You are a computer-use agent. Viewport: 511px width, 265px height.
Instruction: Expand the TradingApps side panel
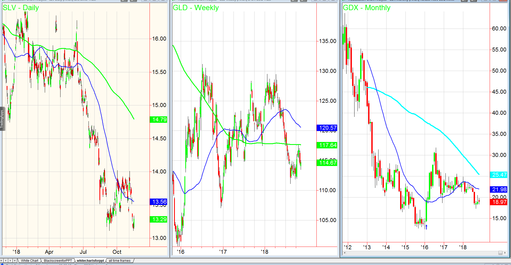[x=2, y=119]
